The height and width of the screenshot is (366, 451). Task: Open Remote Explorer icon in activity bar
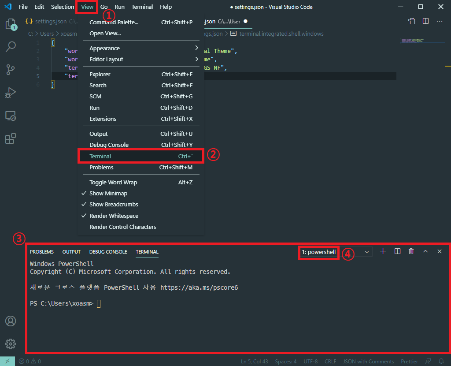pyautogui.click(x=11, y=116)
